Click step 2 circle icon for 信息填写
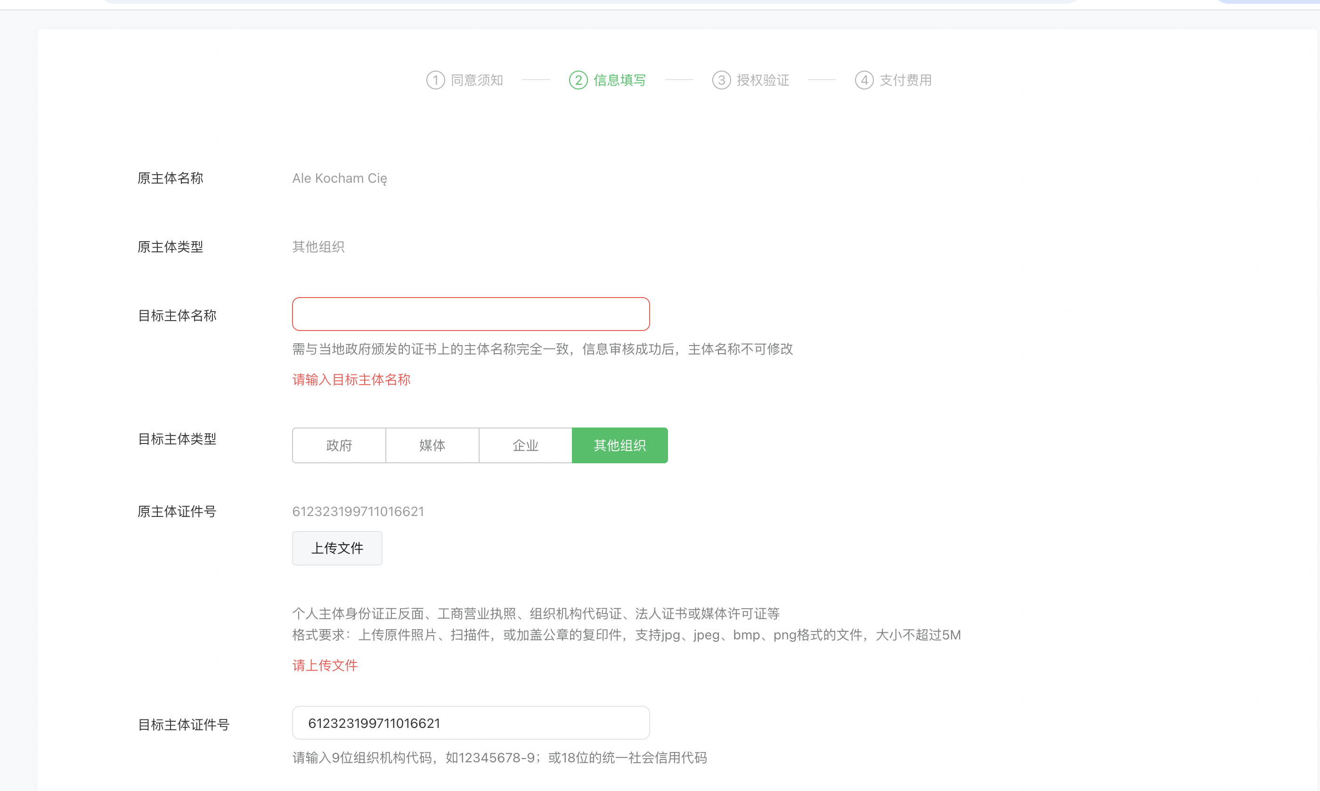 578,81
